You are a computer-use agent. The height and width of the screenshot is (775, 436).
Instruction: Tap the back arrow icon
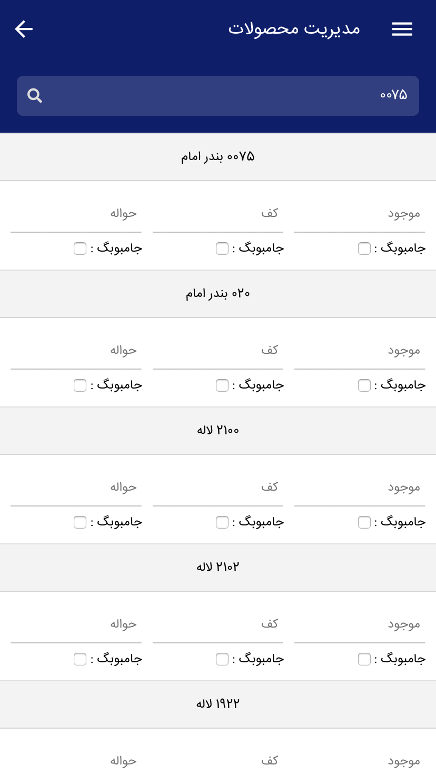[x=24, y=29]
